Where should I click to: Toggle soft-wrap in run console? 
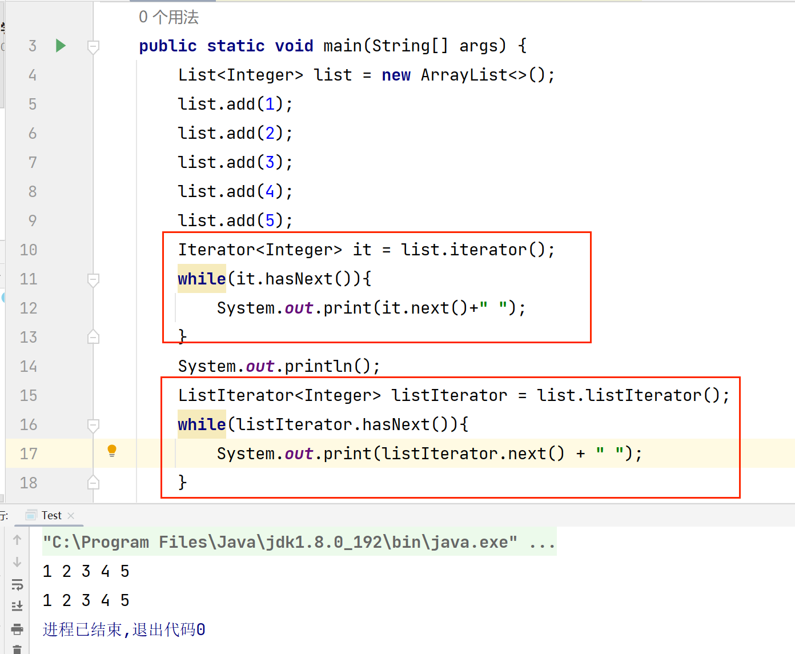tap(17, 584)
